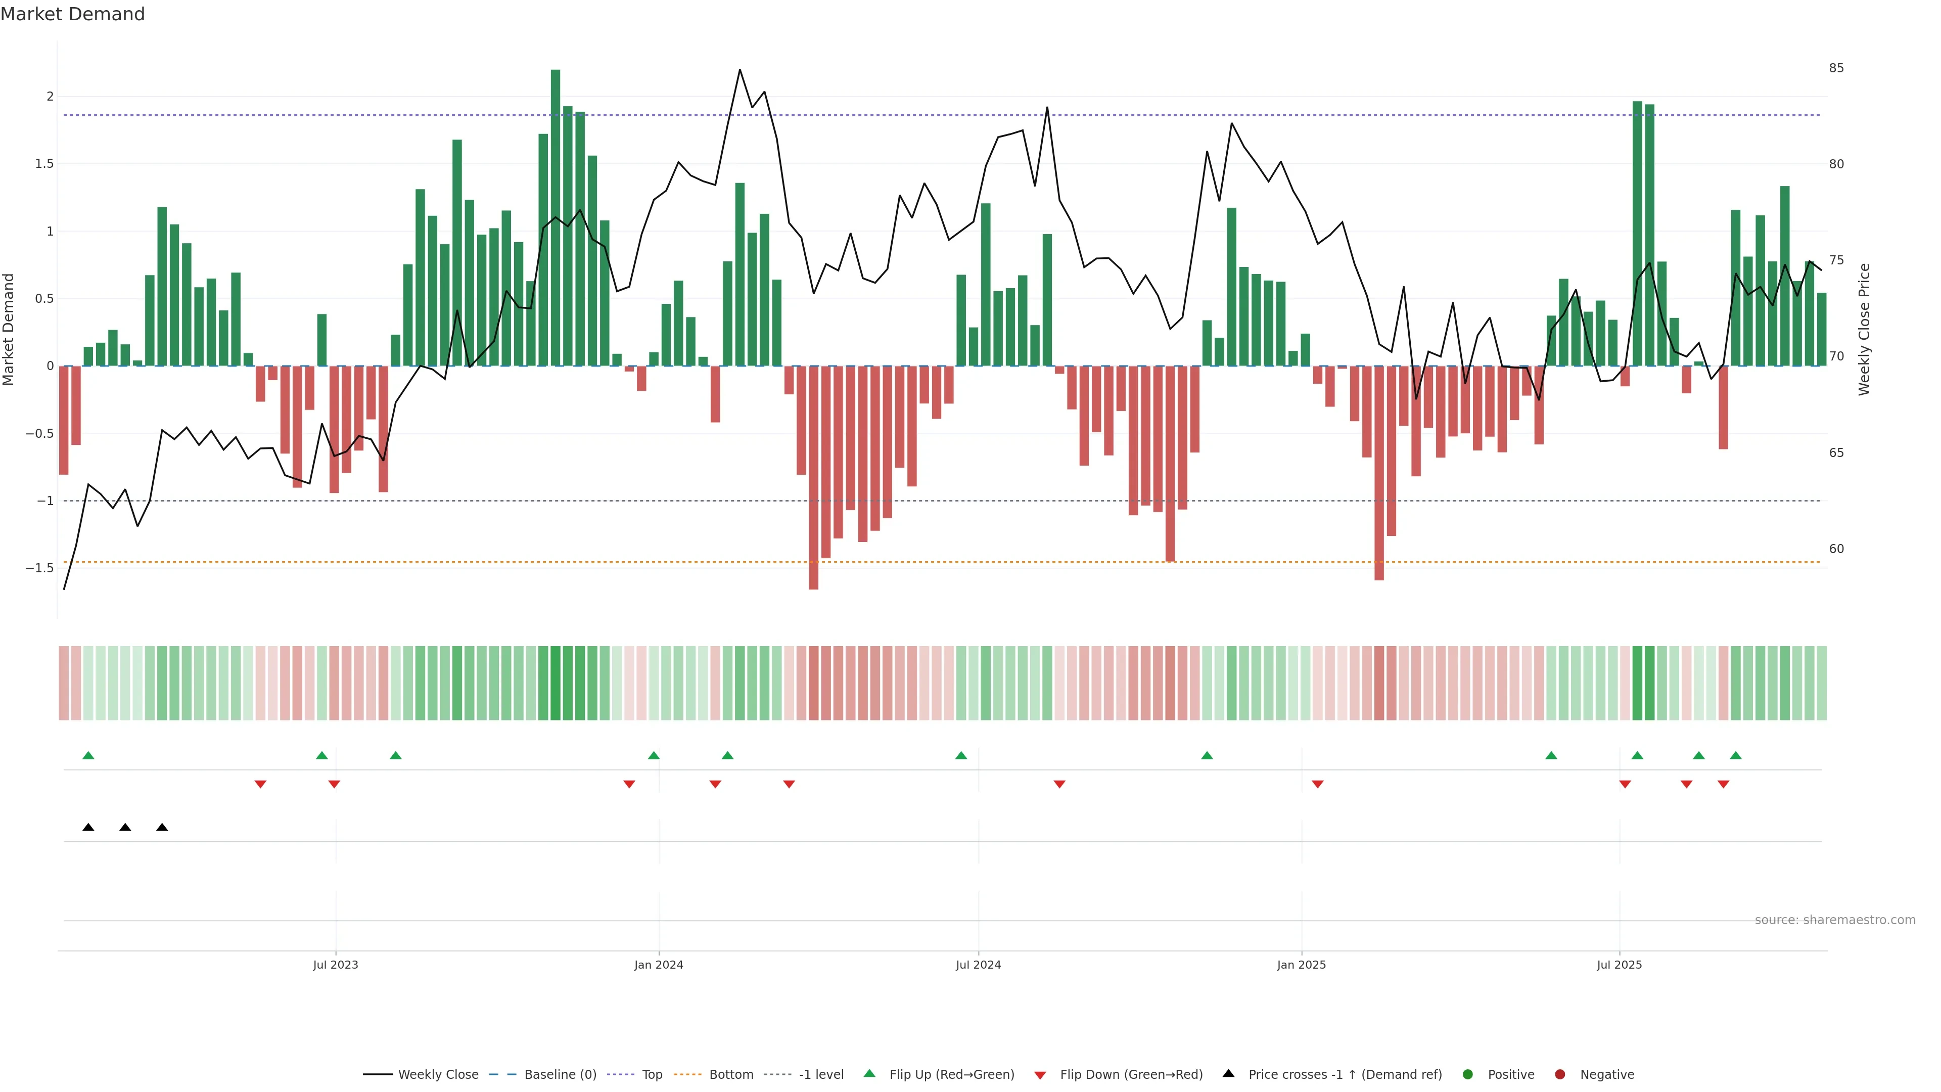Click the Jul 2023 x-axis label
This screenshot has width=1941, height=1092.
tap(335, 965)
